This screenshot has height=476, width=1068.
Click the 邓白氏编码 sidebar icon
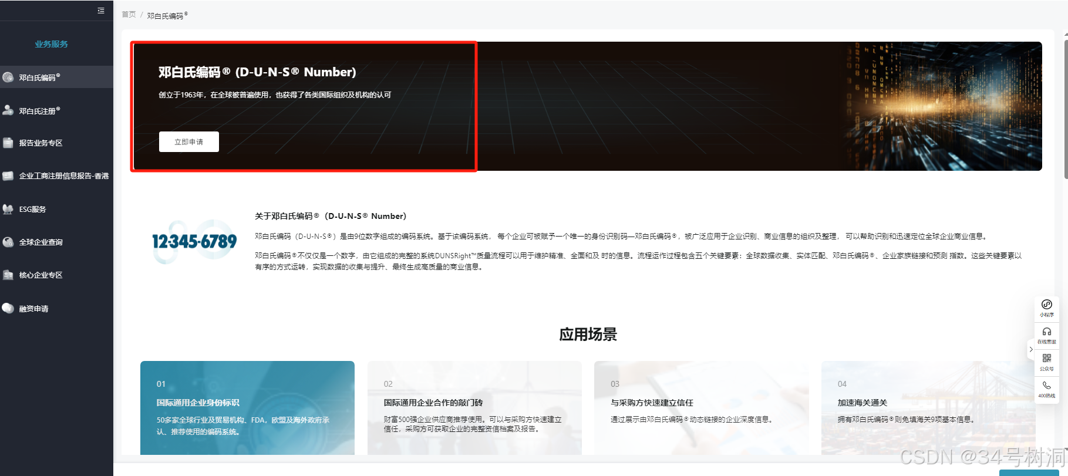click(x=8, y=77)
